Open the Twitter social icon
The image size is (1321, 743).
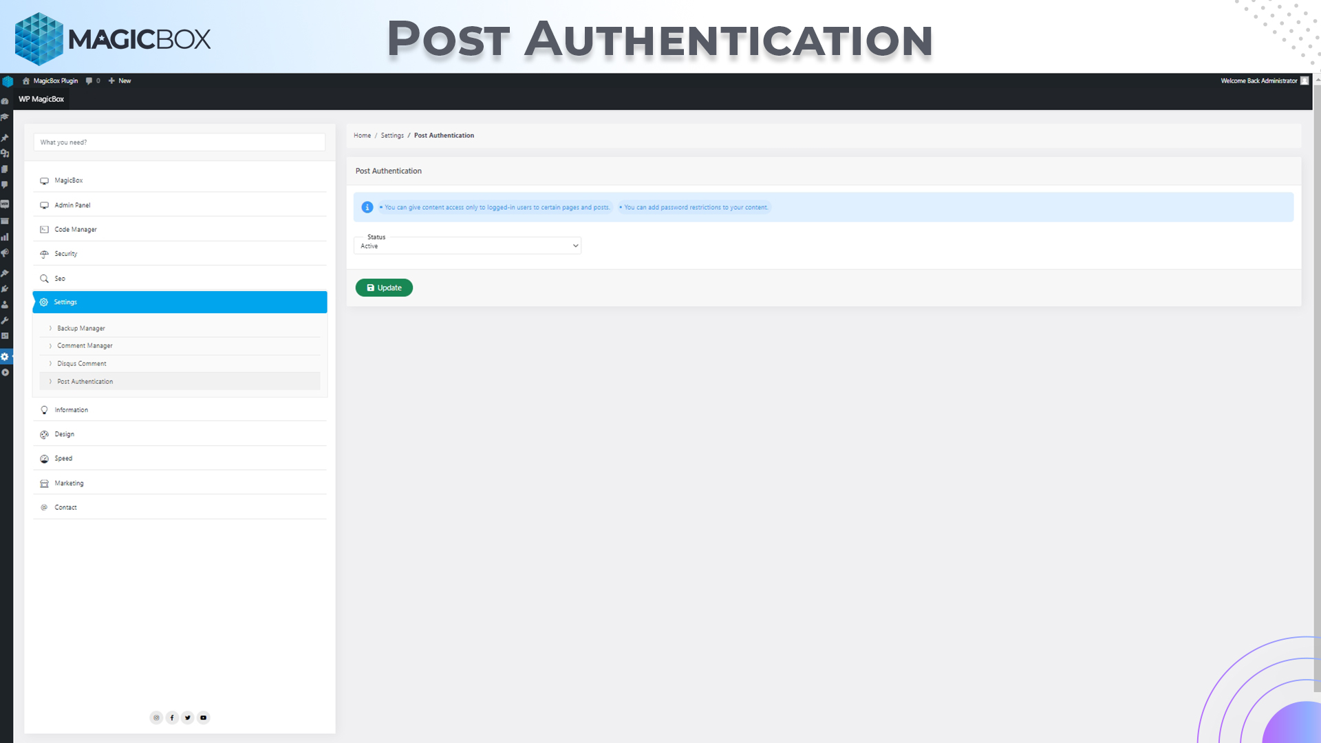pos(188,718)
